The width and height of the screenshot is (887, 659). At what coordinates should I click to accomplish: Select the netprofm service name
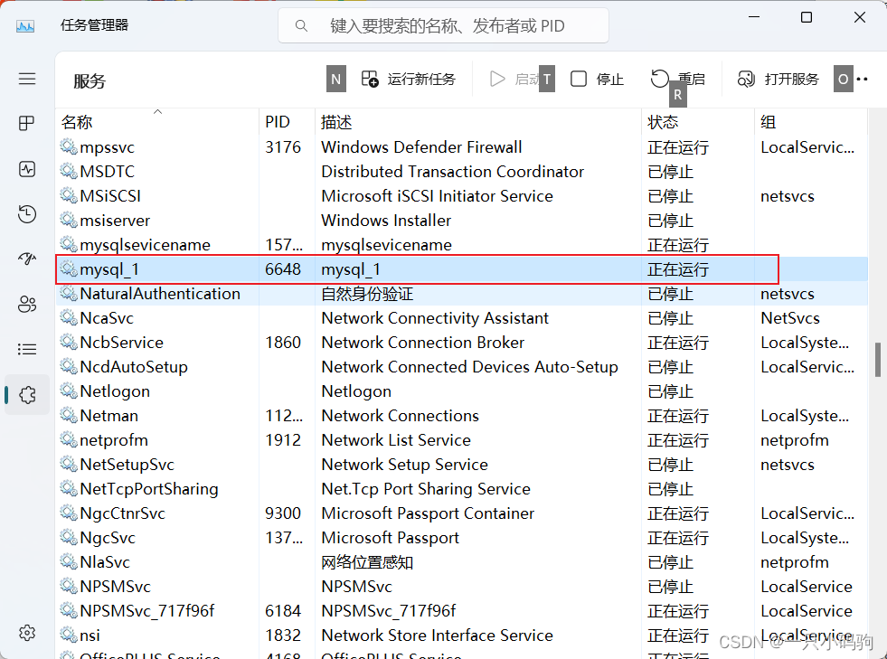[x=114, y=440]
